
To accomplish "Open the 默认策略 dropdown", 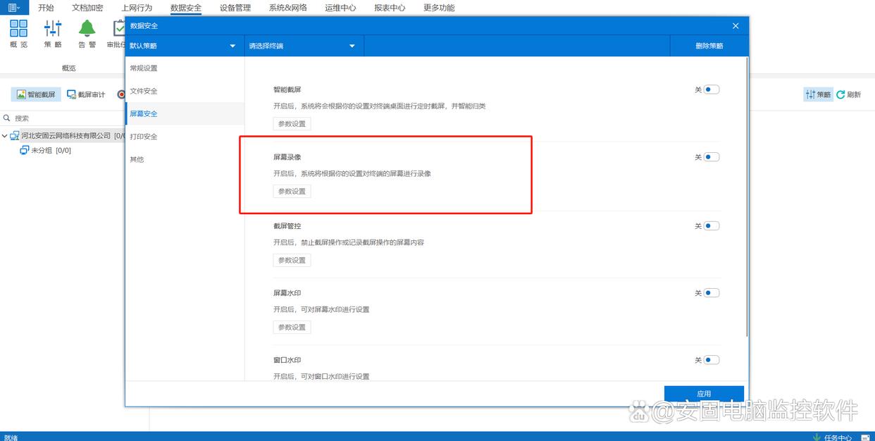I will (182, 46).
